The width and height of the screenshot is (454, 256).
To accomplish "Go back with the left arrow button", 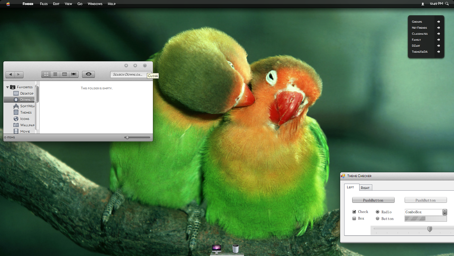I will (10, 75).
